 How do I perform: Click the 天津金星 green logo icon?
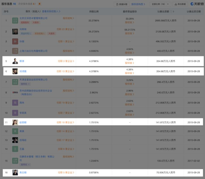coord(15,82)
